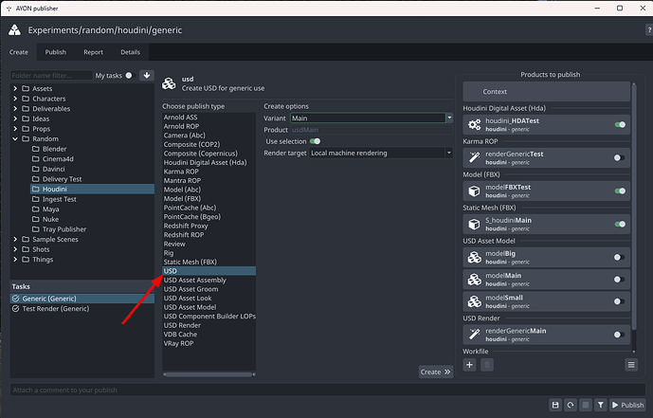The image size is (653, 418).
Task: Select USD Asset Assembly publish type
Action: (x=209, y=280)
